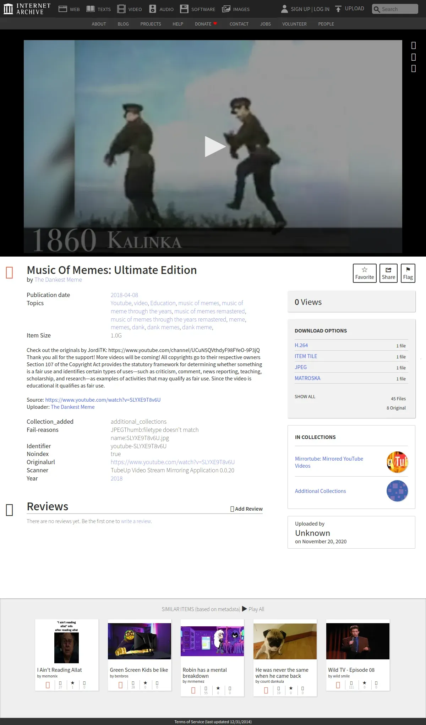Open the Volunteer menu item

[294, 24]
